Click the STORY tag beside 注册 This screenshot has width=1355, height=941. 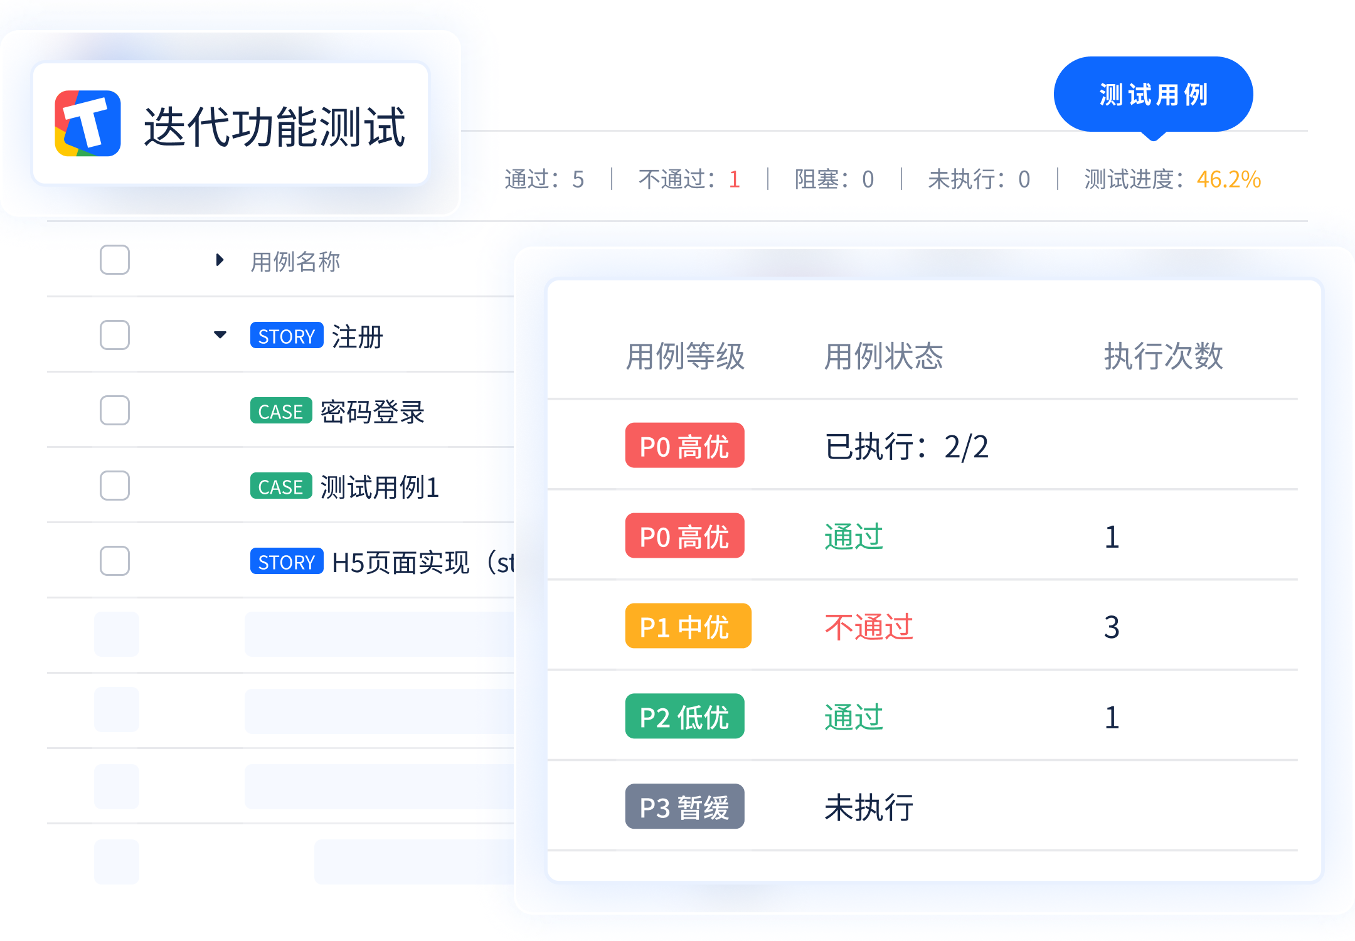click(287, 336)
